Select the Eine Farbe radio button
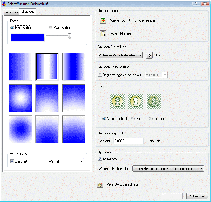This screenshot has height=202, width=211. point(12,28)
